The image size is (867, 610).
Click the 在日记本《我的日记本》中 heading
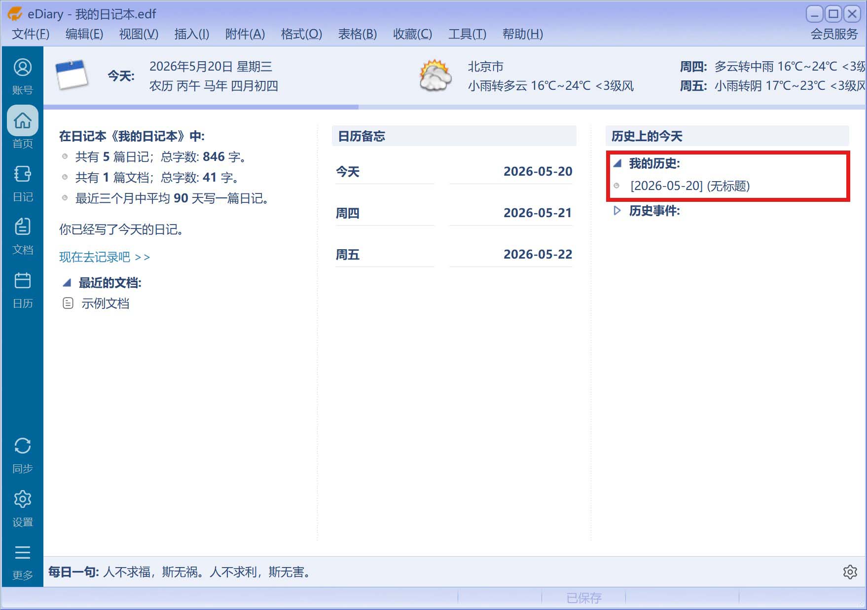132,136
